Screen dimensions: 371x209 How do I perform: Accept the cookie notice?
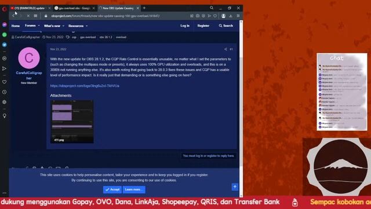(112, 190)
